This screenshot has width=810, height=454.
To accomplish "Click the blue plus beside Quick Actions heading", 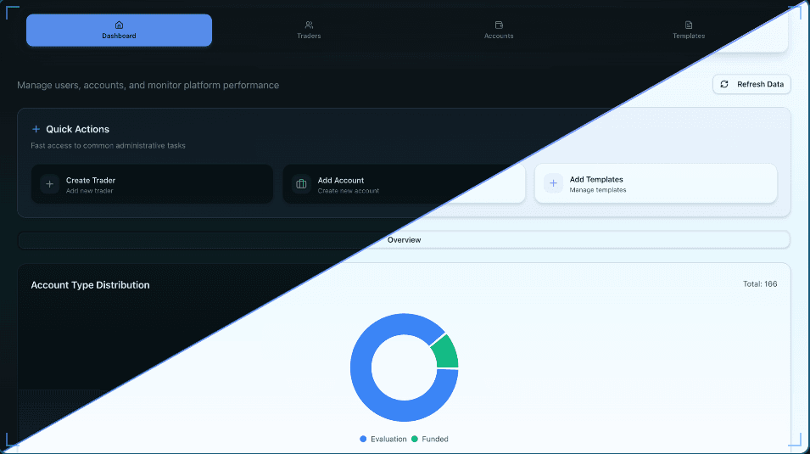I will pyautogui.click(x=36, y=129).
